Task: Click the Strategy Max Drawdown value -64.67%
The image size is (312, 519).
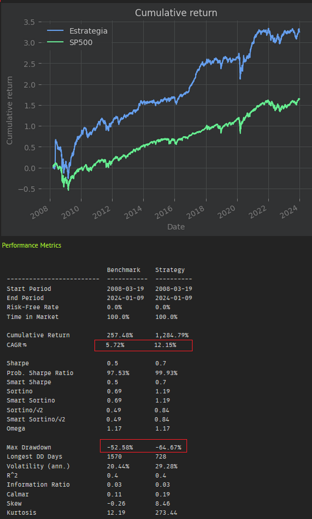Action: 168,447
